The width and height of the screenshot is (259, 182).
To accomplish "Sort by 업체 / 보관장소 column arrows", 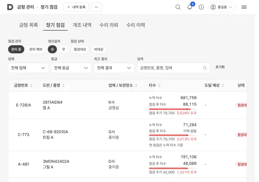I will click(x=136, y=85).
